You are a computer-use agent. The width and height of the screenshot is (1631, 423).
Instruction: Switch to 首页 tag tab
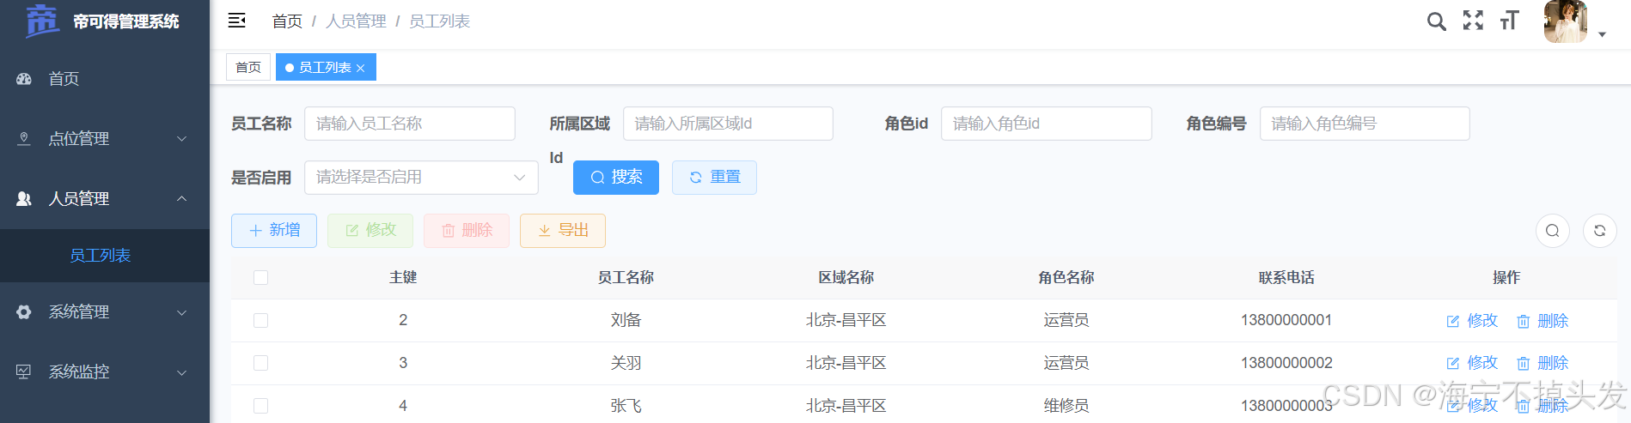pos(248,67)
